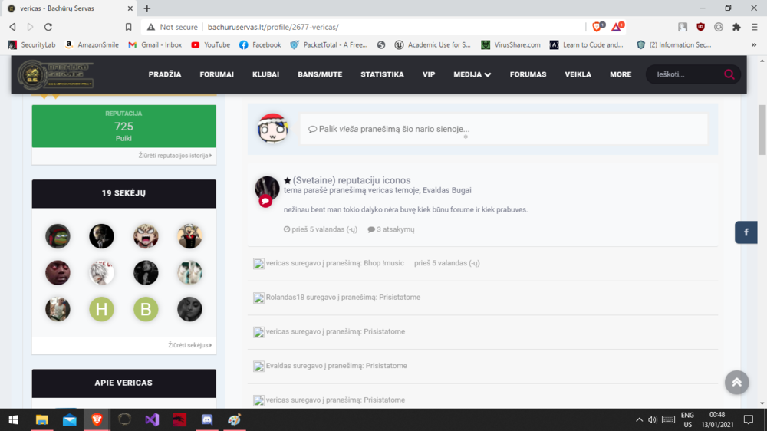Expand the bookmarks overflow chevron
This screenshot has width=767, height=431.
click(x=754, y=44)
